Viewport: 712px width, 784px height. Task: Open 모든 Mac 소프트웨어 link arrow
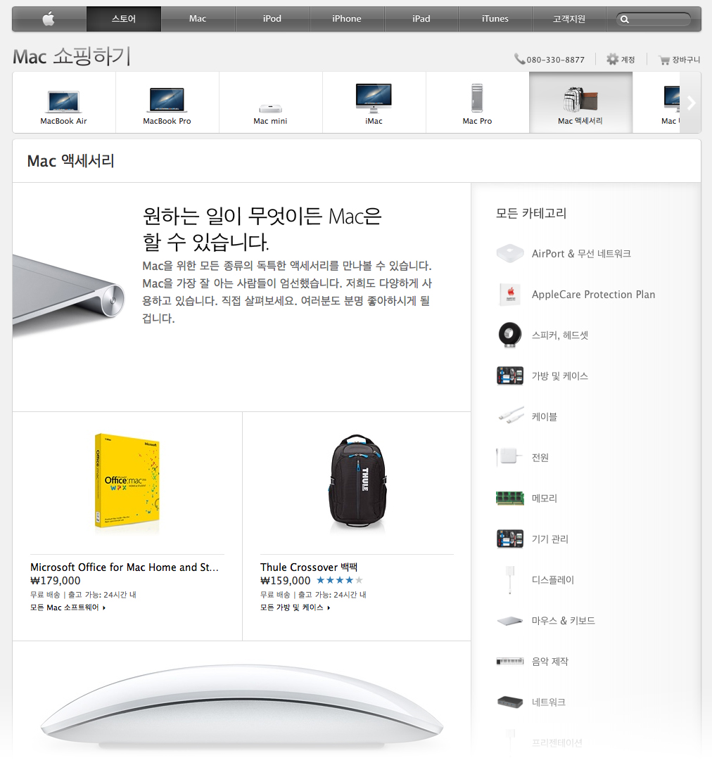[104, 608]
